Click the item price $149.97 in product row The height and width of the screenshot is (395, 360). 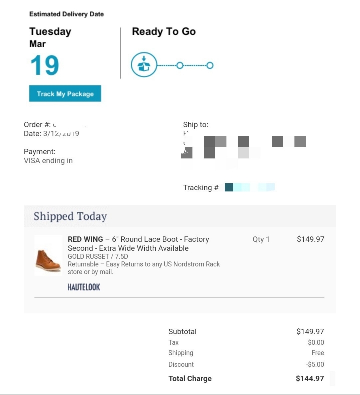[310, 239]
